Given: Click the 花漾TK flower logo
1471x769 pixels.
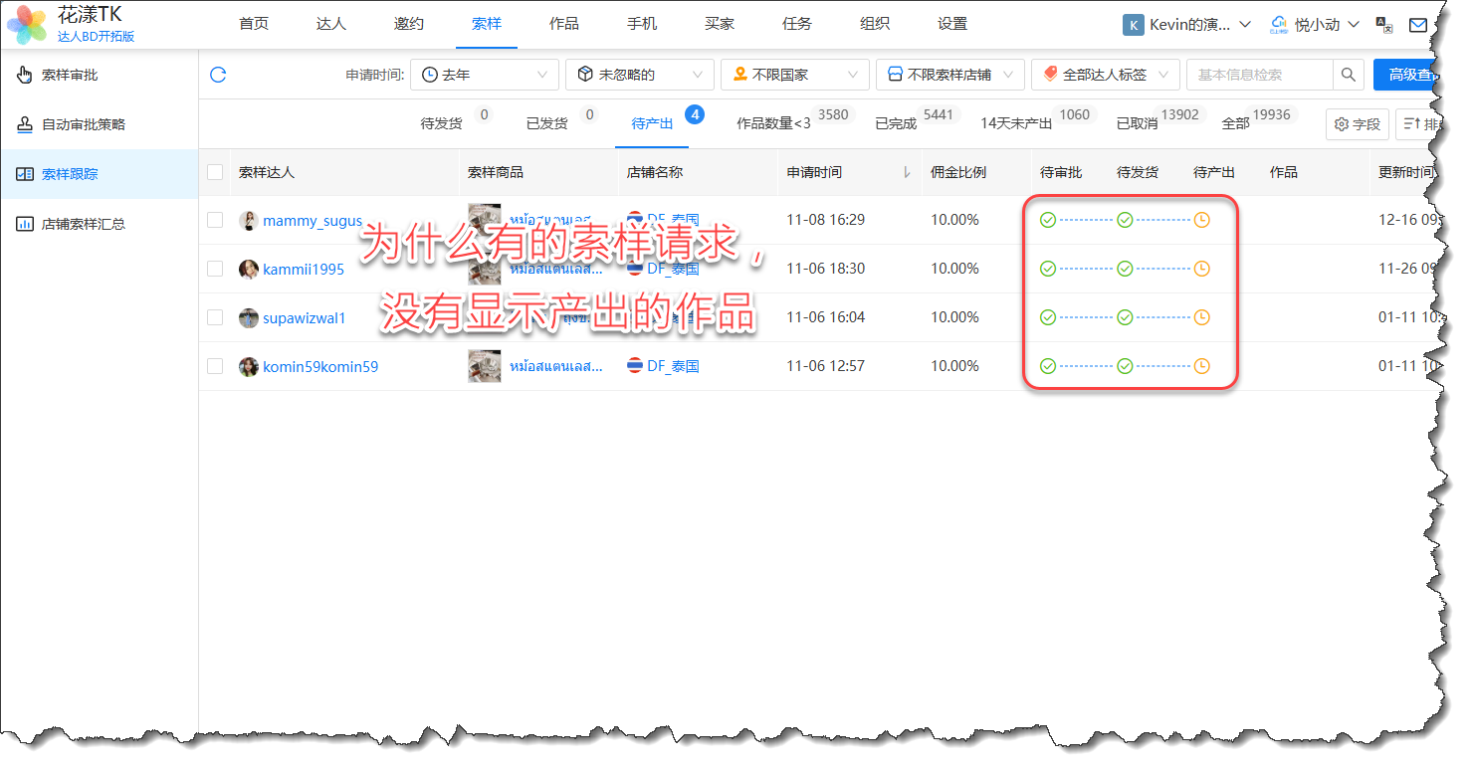Looking at the screenshot, I should click(x=27, y=25).
